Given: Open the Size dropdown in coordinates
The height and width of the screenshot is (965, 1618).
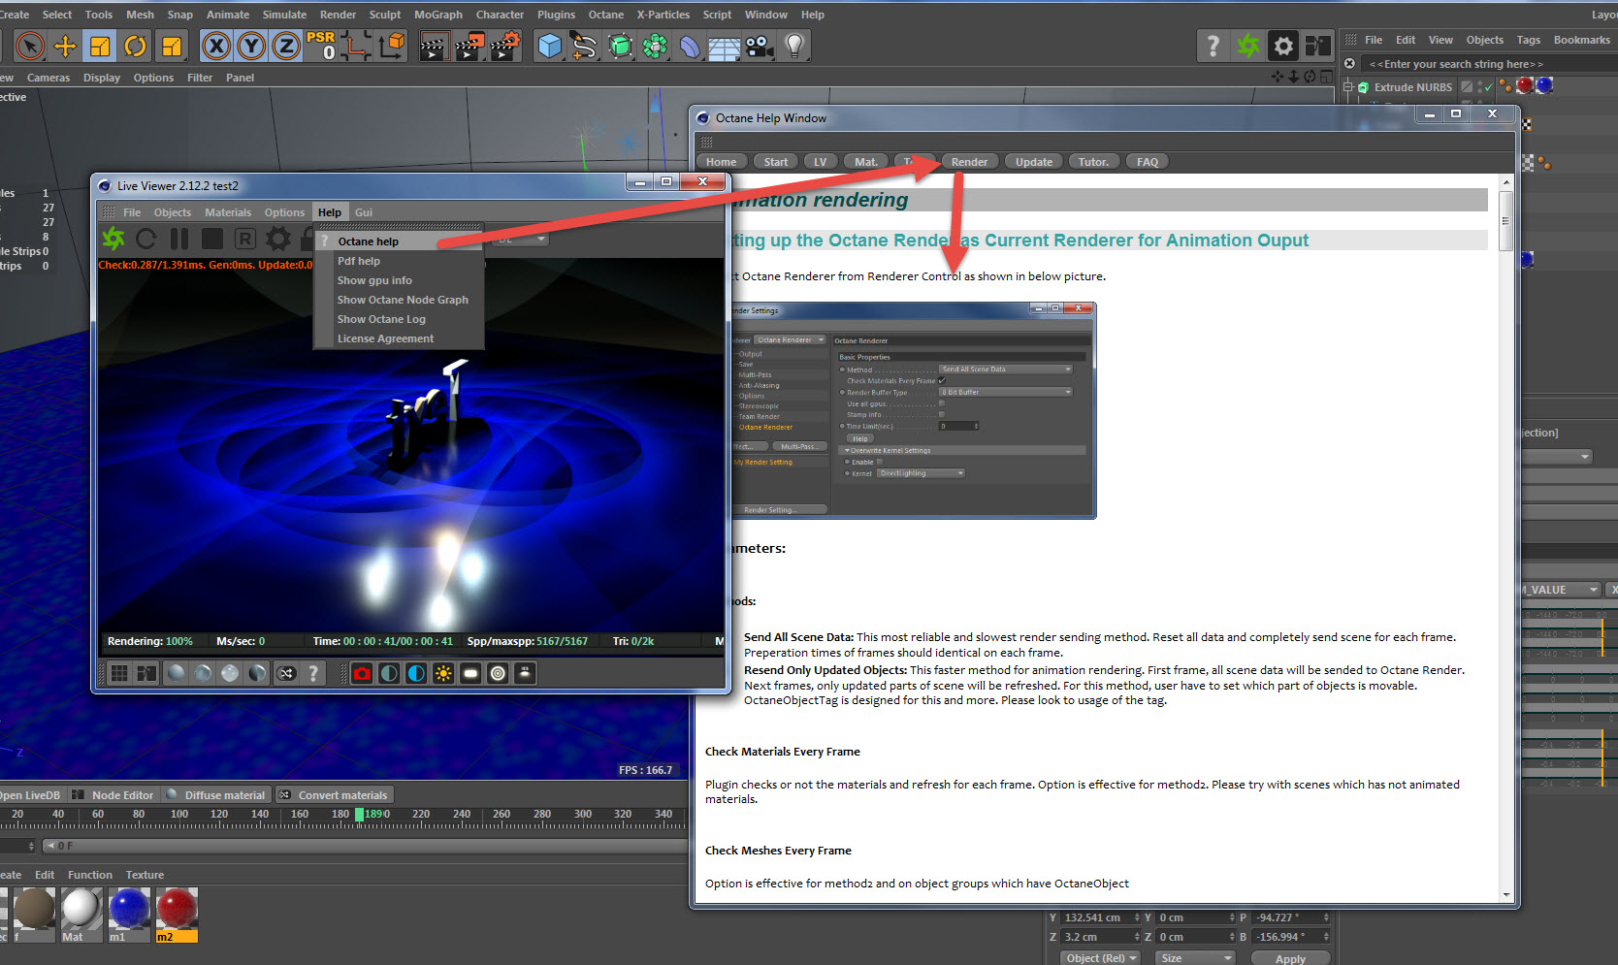Looking at the screenshot, I should (1195, 958).
